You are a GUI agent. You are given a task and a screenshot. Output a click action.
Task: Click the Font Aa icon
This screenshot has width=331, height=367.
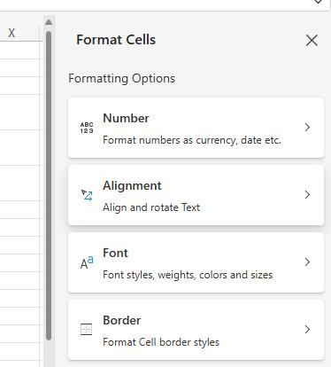point(87,262)
